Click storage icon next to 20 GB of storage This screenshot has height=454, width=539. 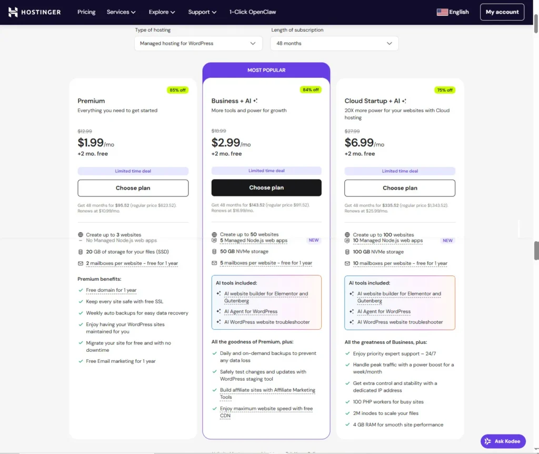pyautogui.click(x=81, y=252)
